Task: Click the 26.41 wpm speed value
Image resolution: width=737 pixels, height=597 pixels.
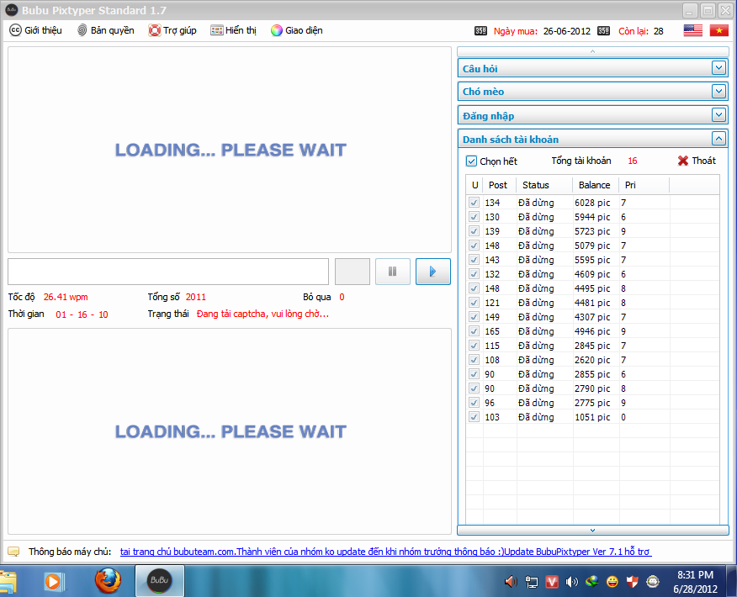Action: pos(66,297)
